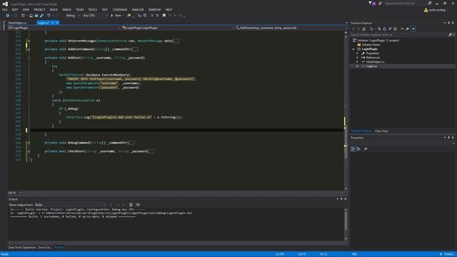
Task: Open the AddUser member navigation dropdown
Action: [291, 28]
